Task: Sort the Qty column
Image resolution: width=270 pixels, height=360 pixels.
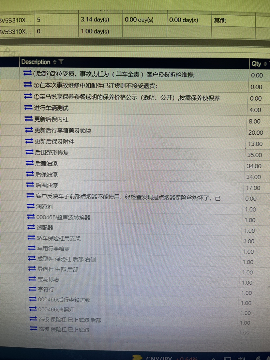Action: (x=265, y=64)
